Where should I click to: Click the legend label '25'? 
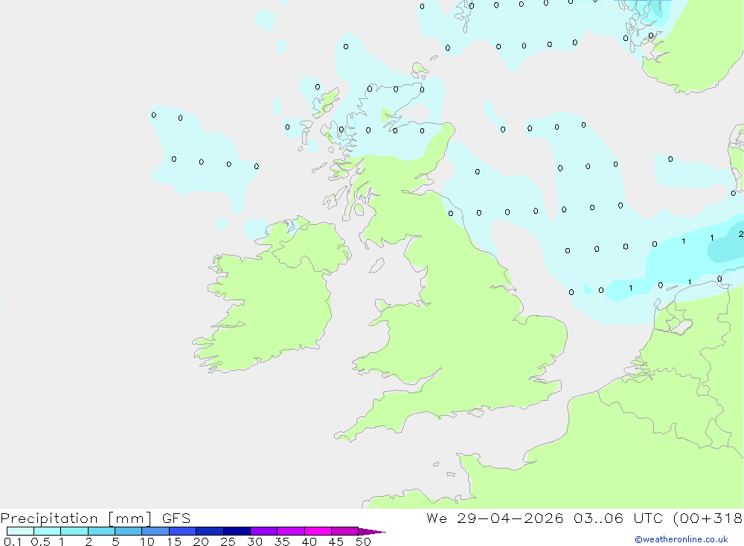tap(228, 542)
